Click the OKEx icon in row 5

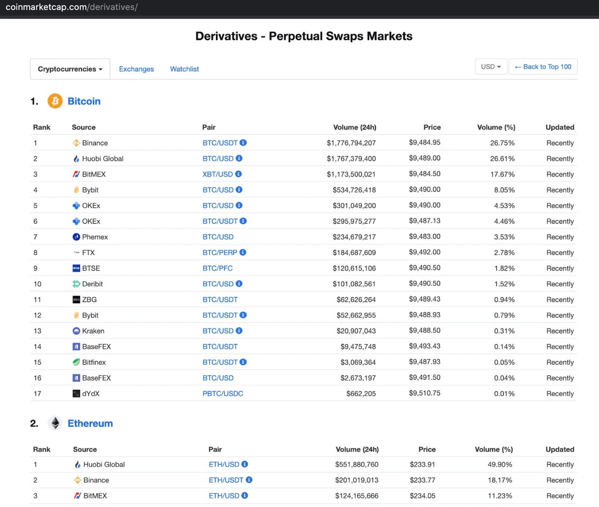[77, 206]
